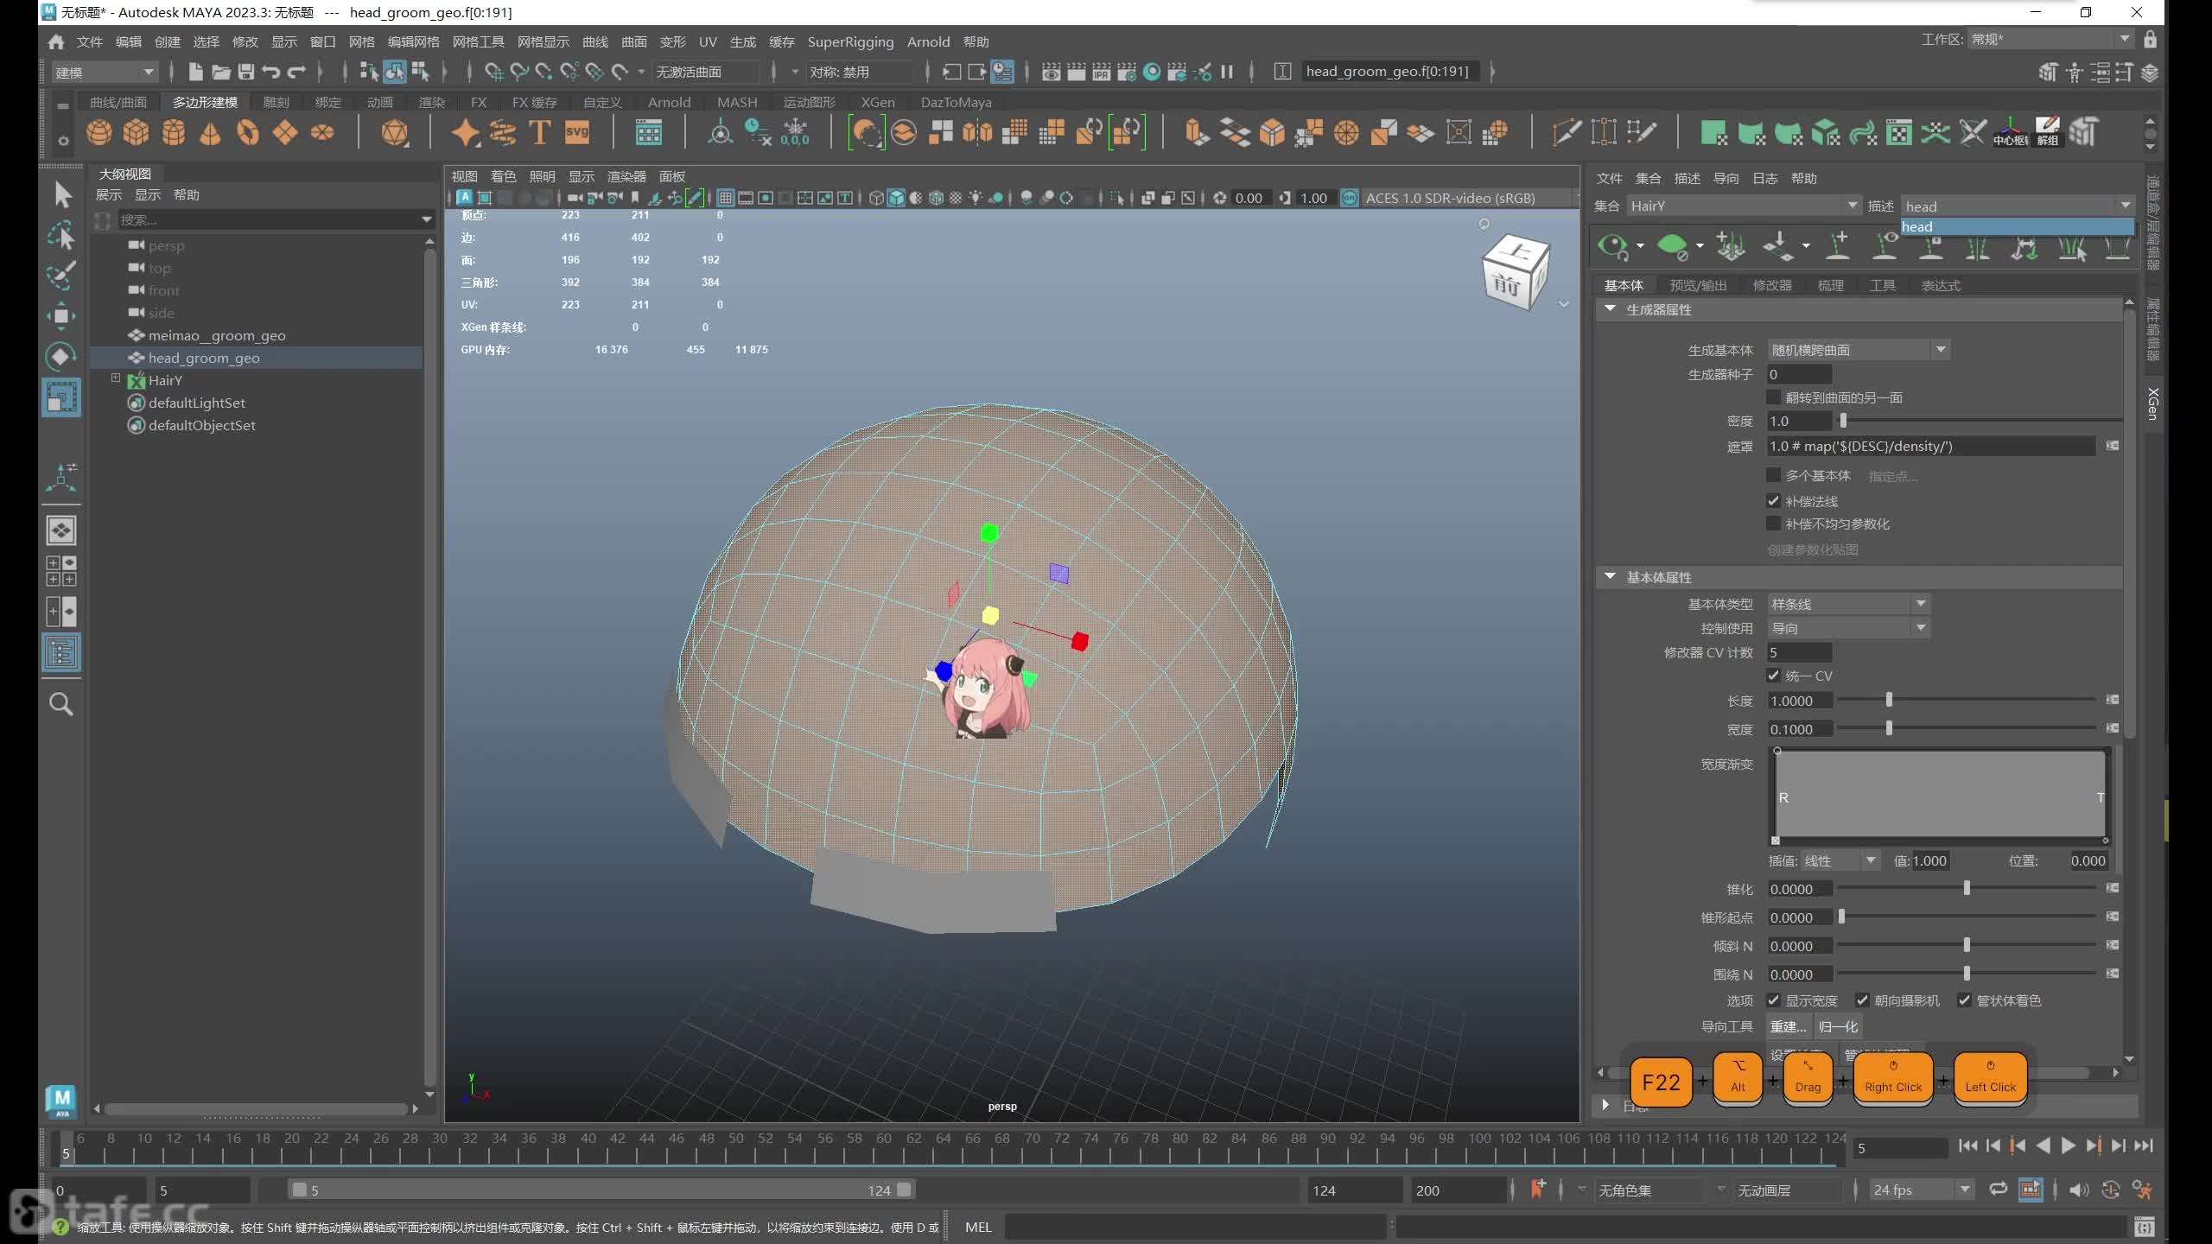Toggle the 朝向摄影机 checkbox

[x=1863, y=1000]
